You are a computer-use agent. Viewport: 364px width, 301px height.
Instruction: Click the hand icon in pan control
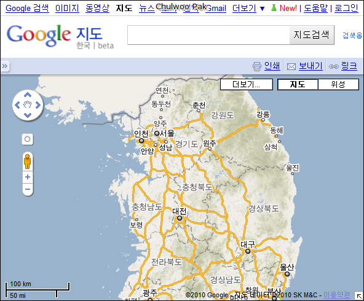coord(28,105)
